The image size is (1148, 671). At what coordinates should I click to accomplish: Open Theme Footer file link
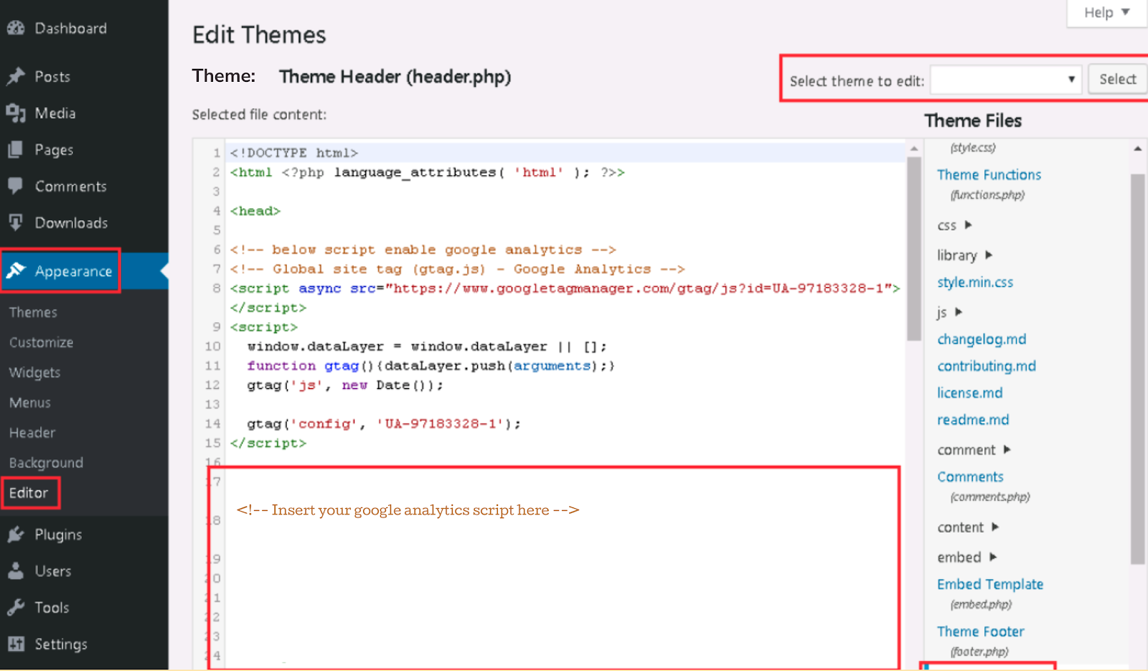tap(980, 632)
